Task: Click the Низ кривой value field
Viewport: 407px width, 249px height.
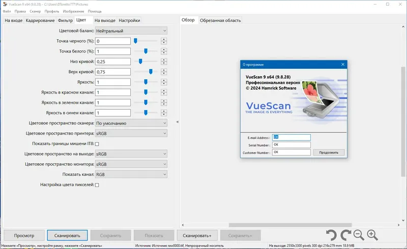Action: pyautogui.click(x=113, y=61)
